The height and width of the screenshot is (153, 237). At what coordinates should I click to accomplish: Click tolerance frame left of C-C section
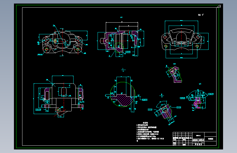pos(182,98)
